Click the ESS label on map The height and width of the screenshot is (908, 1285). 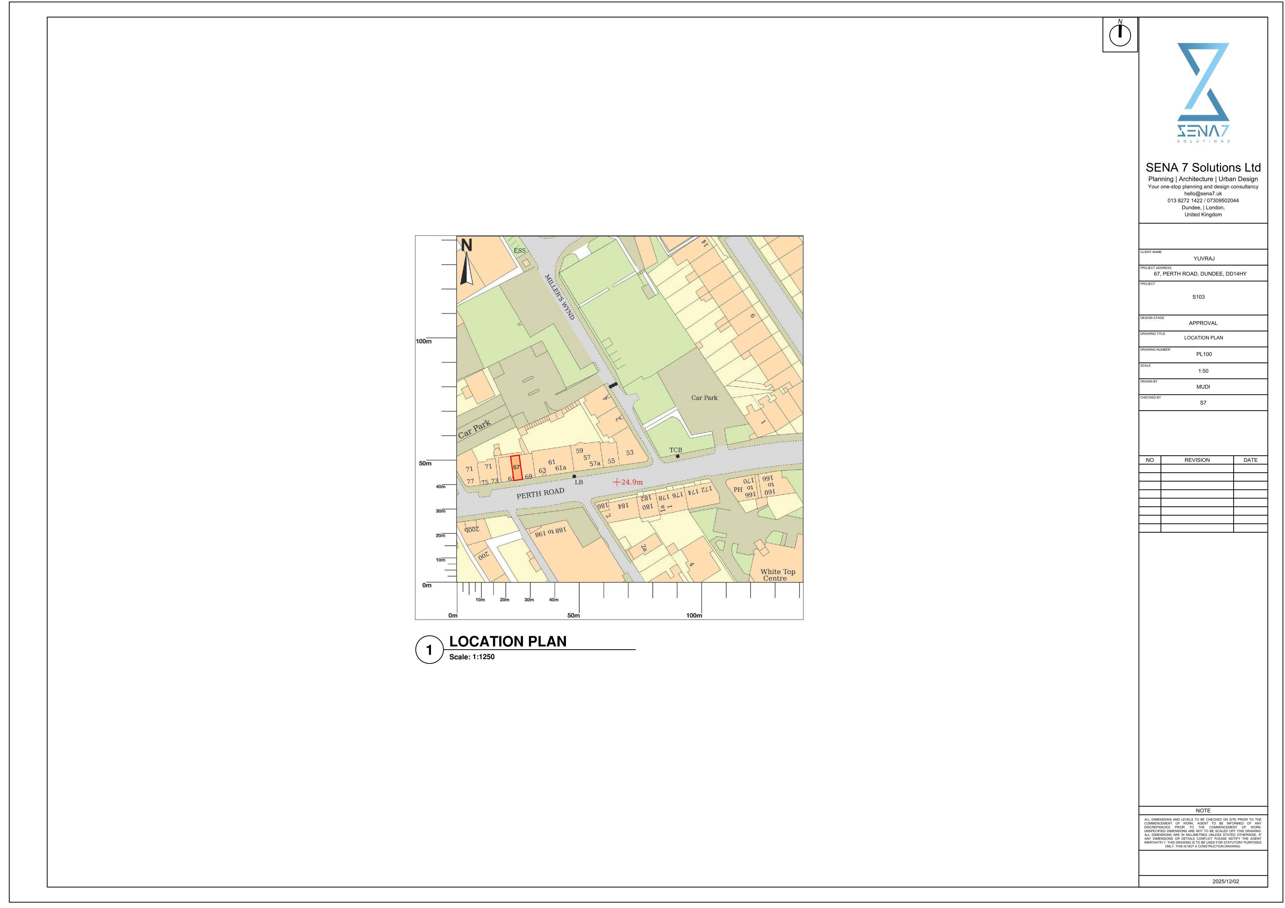[520, 251]
